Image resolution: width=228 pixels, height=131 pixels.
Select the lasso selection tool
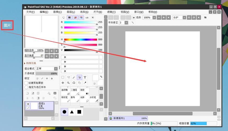click(x=68, y=77)
